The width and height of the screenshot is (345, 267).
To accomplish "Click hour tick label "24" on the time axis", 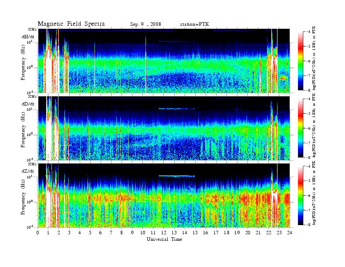I will tap(290, 233).
